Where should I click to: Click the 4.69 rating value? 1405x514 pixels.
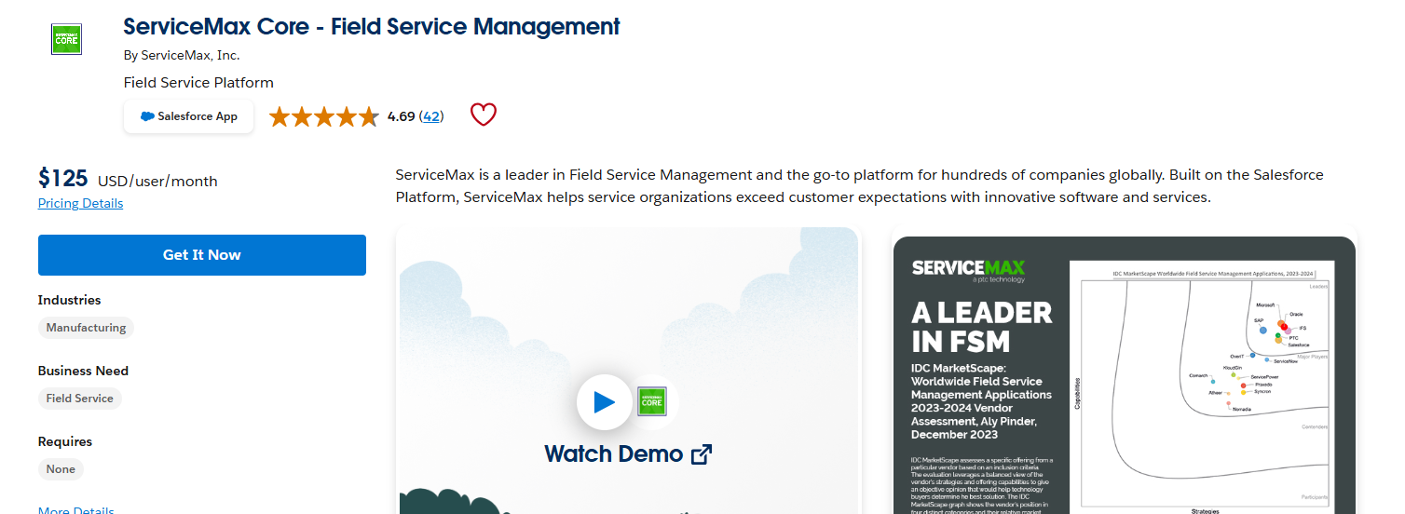point(401,116)
